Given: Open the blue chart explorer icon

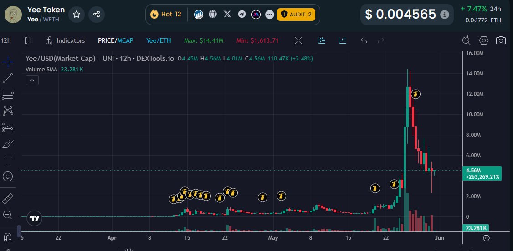Looking at the screenshot, I should click(199, 15).
